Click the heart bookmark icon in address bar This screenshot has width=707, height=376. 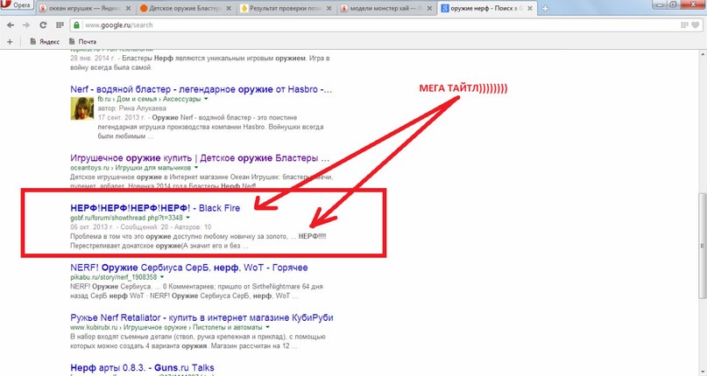tap(696, 25)
